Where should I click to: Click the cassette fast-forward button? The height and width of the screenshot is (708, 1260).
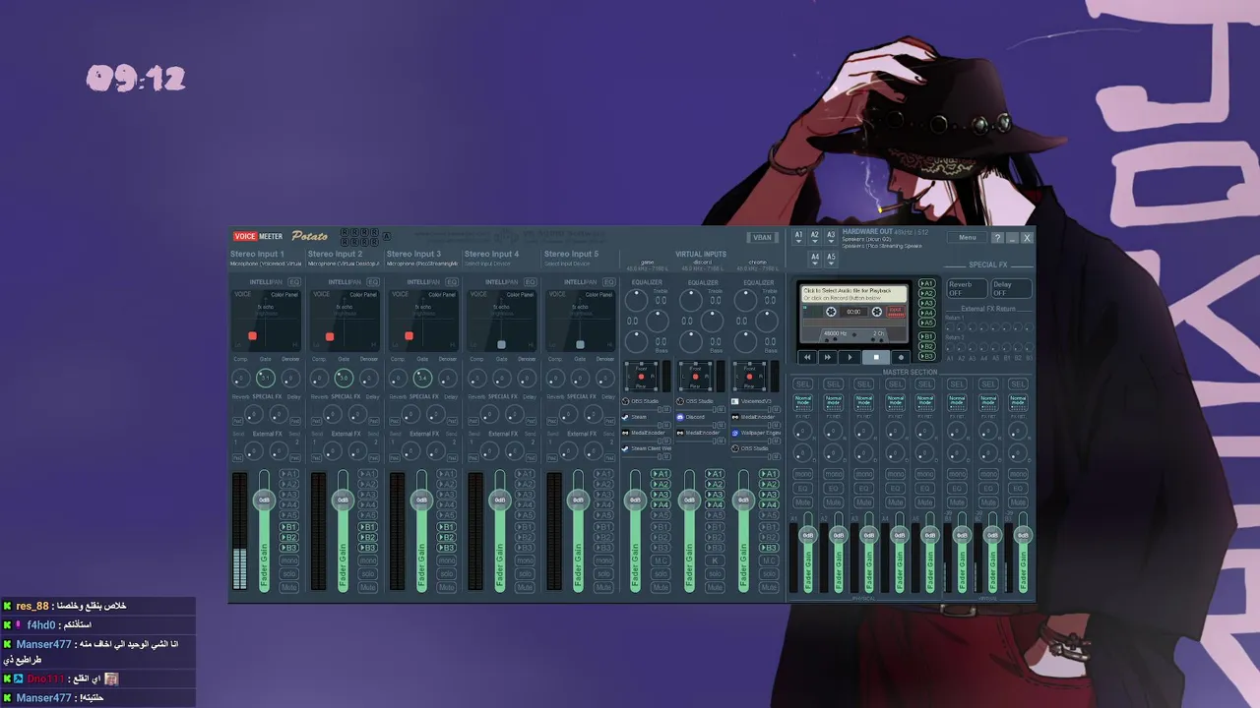(829, 357)
